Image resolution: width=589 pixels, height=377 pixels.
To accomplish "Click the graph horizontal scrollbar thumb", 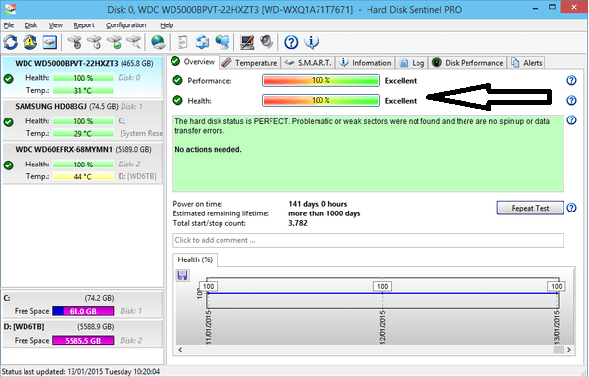I will pos(559,350).
